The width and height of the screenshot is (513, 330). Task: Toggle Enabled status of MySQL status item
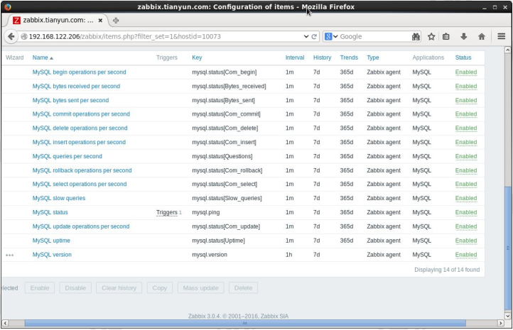[x=466, y=212]
